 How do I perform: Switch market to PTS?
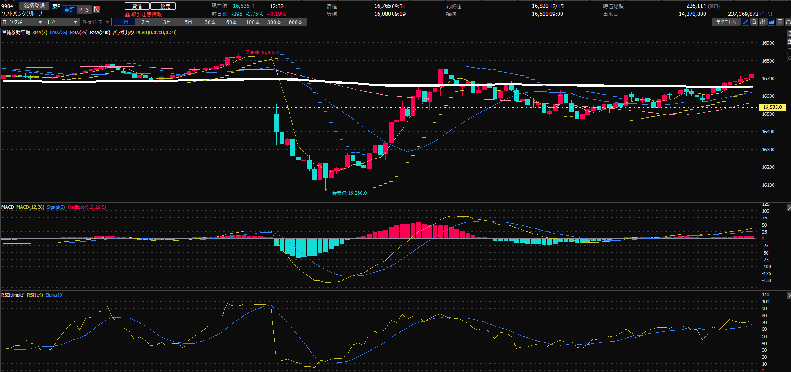tap(84, 9)
